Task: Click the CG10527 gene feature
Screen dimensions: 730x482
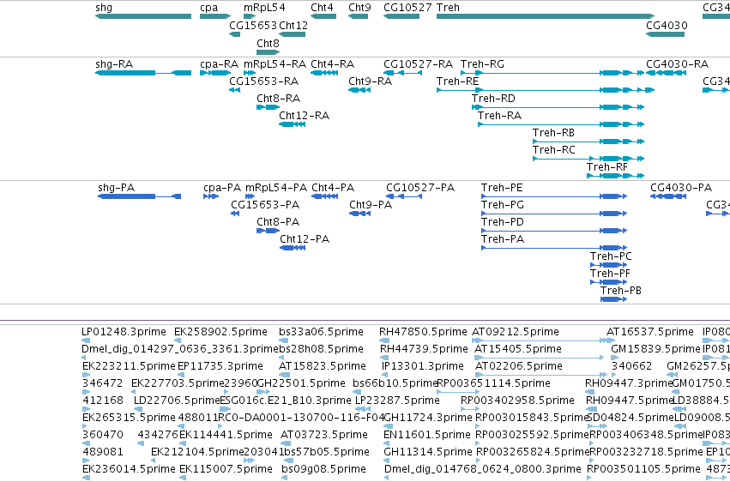Action: click(x=401, y=16)
